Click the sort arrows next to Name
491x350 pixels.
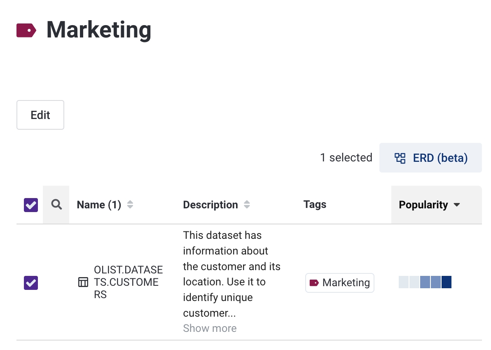pos(130,205)
